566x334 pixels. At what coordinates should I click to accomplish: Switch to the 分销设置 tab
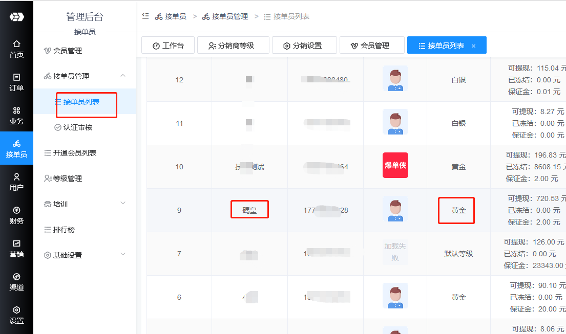[x=303, y=46]
